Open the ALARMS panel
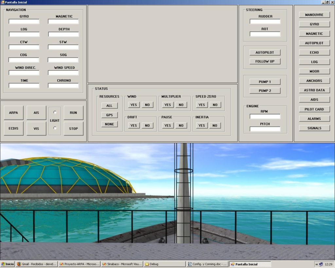 tap(314, 119)
